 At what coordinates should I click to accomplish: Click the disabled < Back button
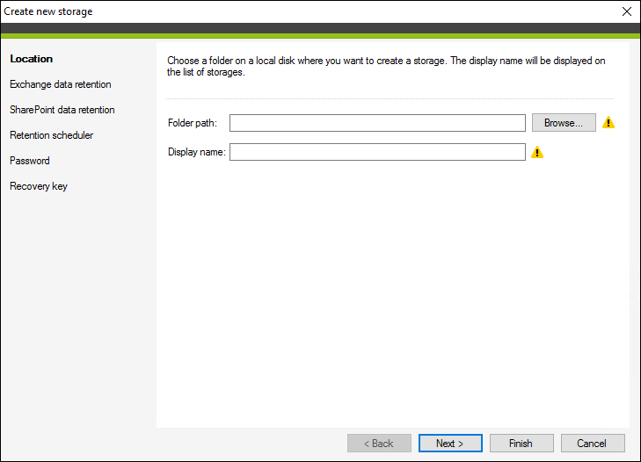point(379,444)
